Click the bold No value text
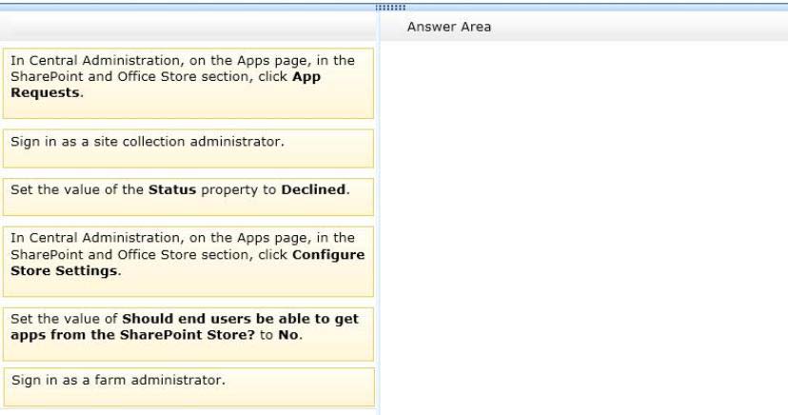This screenshot has width=788, height=415. [x=288, y=335]
